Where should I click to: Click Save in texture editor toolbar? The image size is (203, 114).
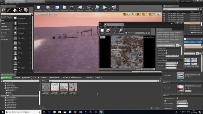point(102,31)
